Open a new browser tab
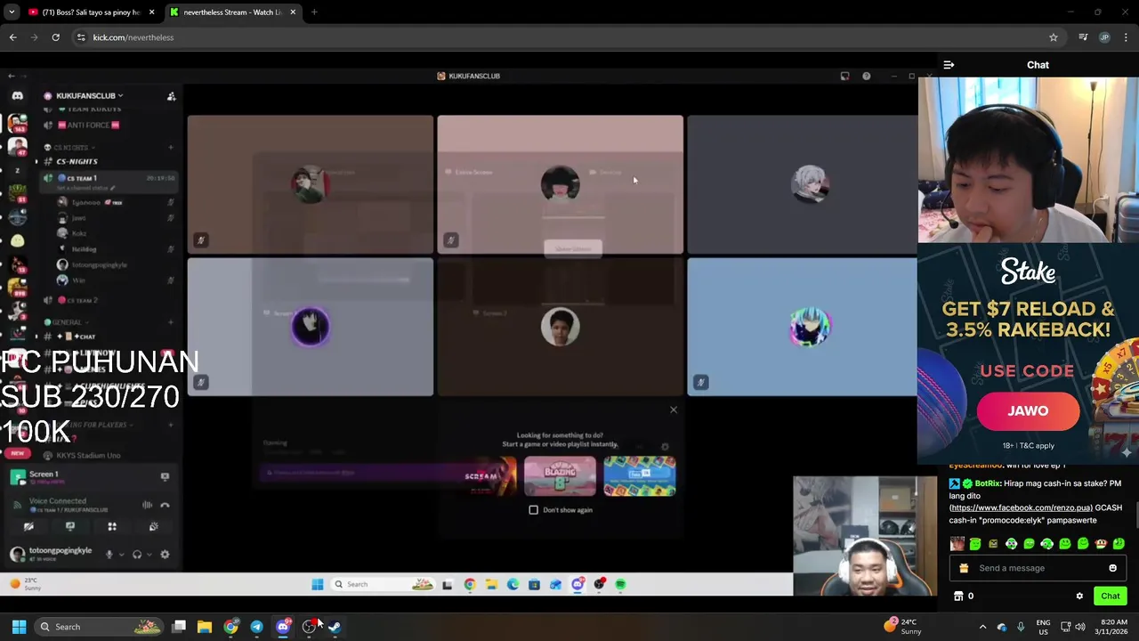 [314, 12]
